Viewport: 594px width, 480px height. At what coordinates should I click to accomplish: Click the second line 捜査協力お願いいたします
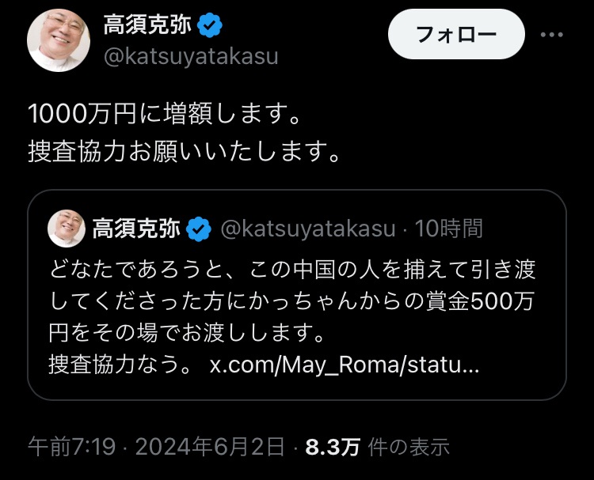184,151
